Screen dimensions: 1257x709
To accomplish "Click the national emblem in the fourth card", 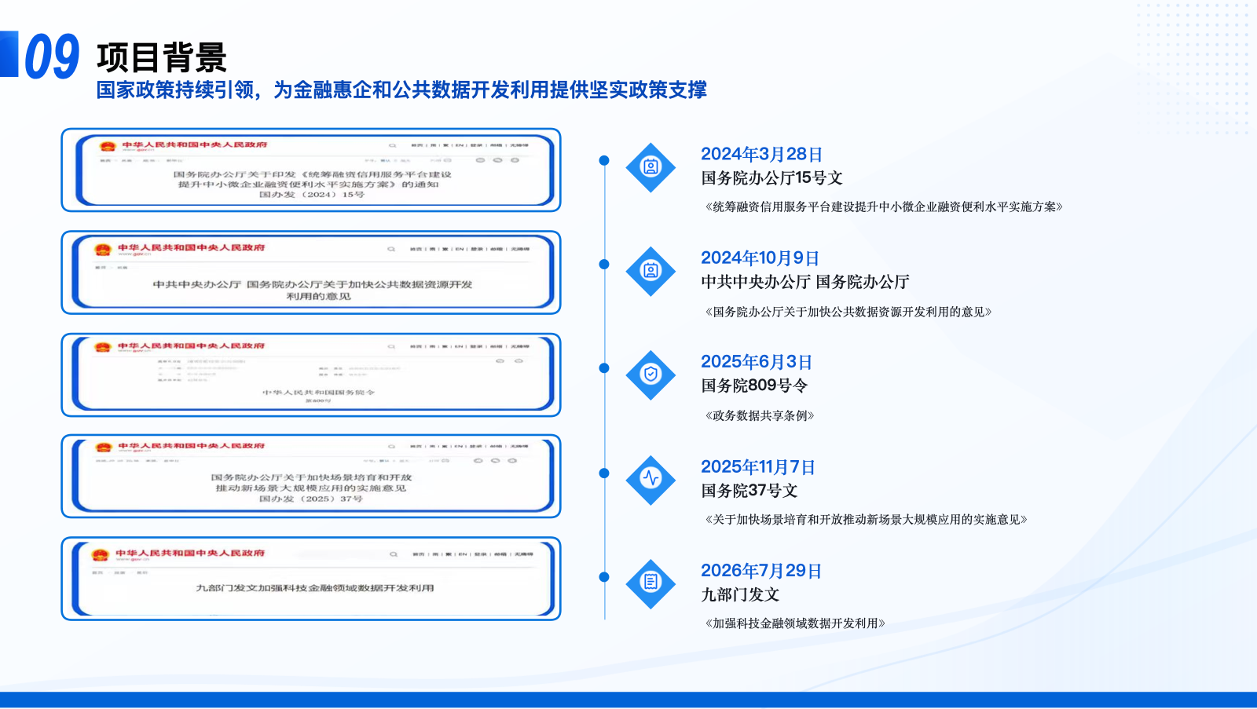I will click(x=104, y=448).
